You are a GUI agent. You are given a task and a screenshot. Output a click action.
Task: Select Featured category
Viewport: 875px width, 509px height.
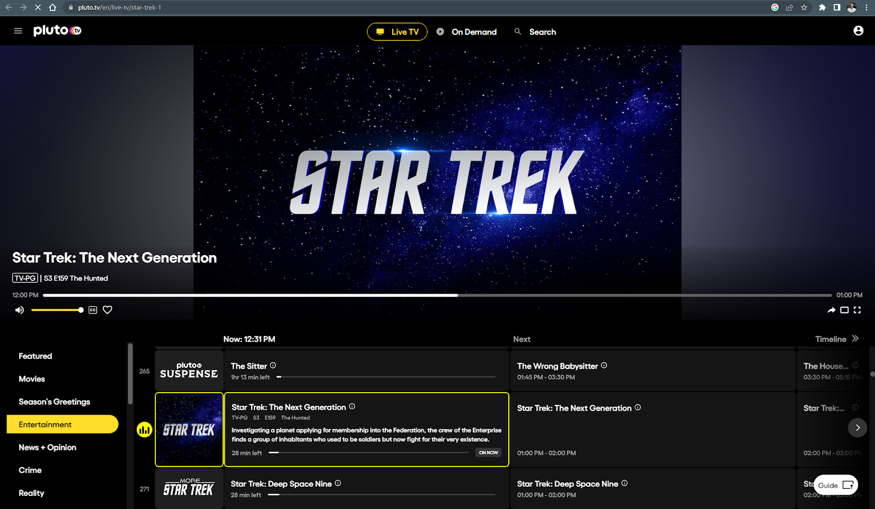(x=36, y=356)
